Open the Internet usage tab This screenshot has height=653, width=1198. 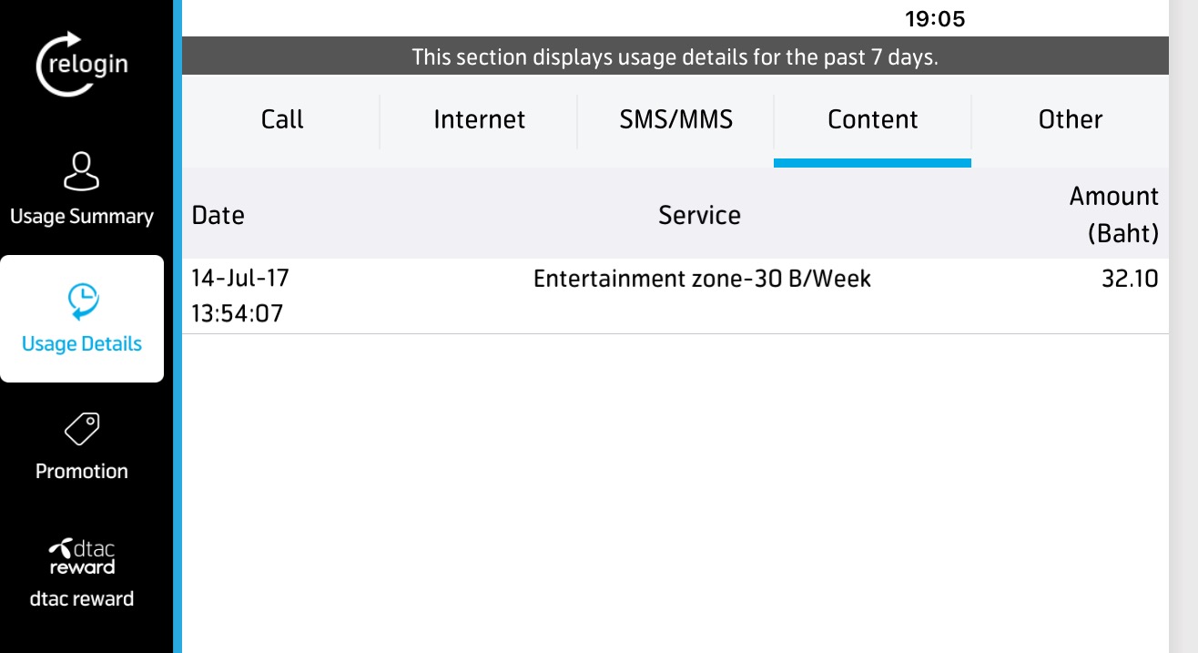coord(479,119)
